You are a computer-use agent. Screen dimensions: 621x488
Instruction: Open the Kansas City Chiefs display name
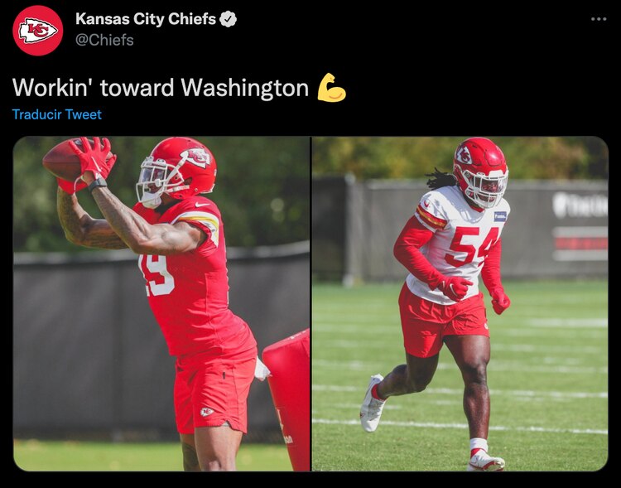[146, 19]
